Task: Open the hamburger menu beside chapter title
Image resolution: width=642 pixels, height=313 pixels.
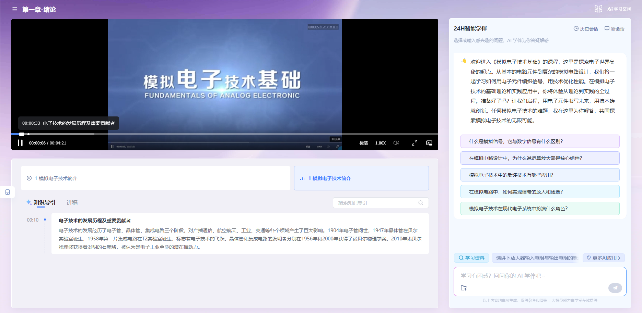Action: (15, 10)
